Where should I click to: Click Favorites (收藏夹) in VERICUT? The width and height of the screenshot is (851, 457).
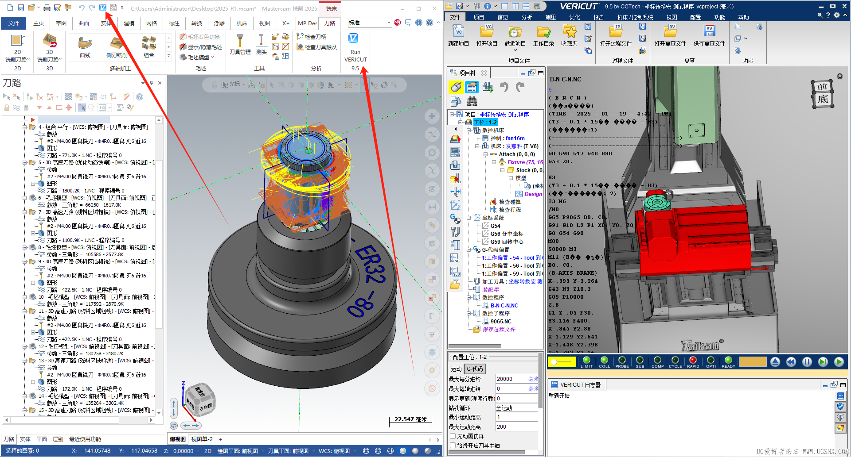coord(569,35)
